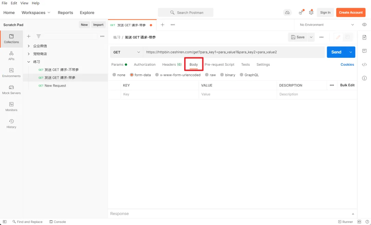
Task: Click the request URL input field
Action: (x=234, y=52)
